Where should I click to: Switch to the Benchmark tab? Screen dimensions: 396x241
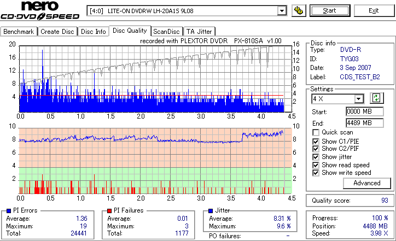(x=19, y=32)
